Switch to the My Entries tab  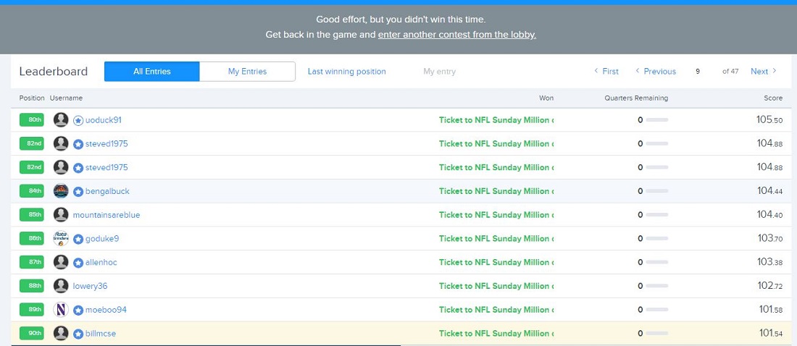(x=247, y=72)
